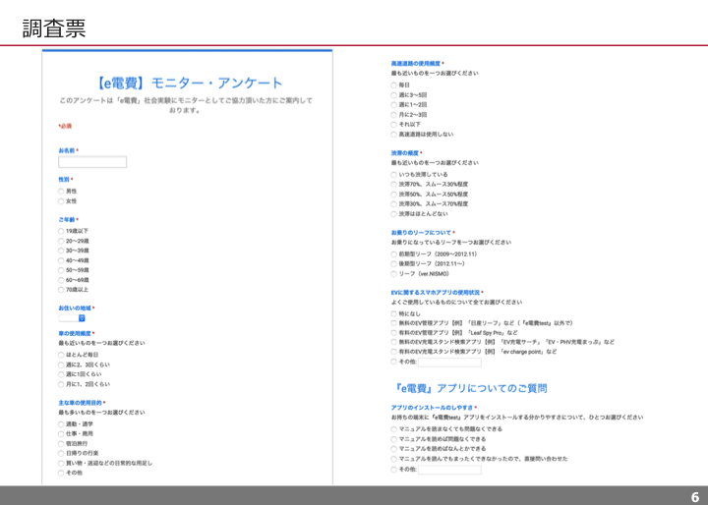This screenshot has width=708, height=505.
Task: Select 週に1〜2回 for highway usage
Action: [x=393, y=105]
